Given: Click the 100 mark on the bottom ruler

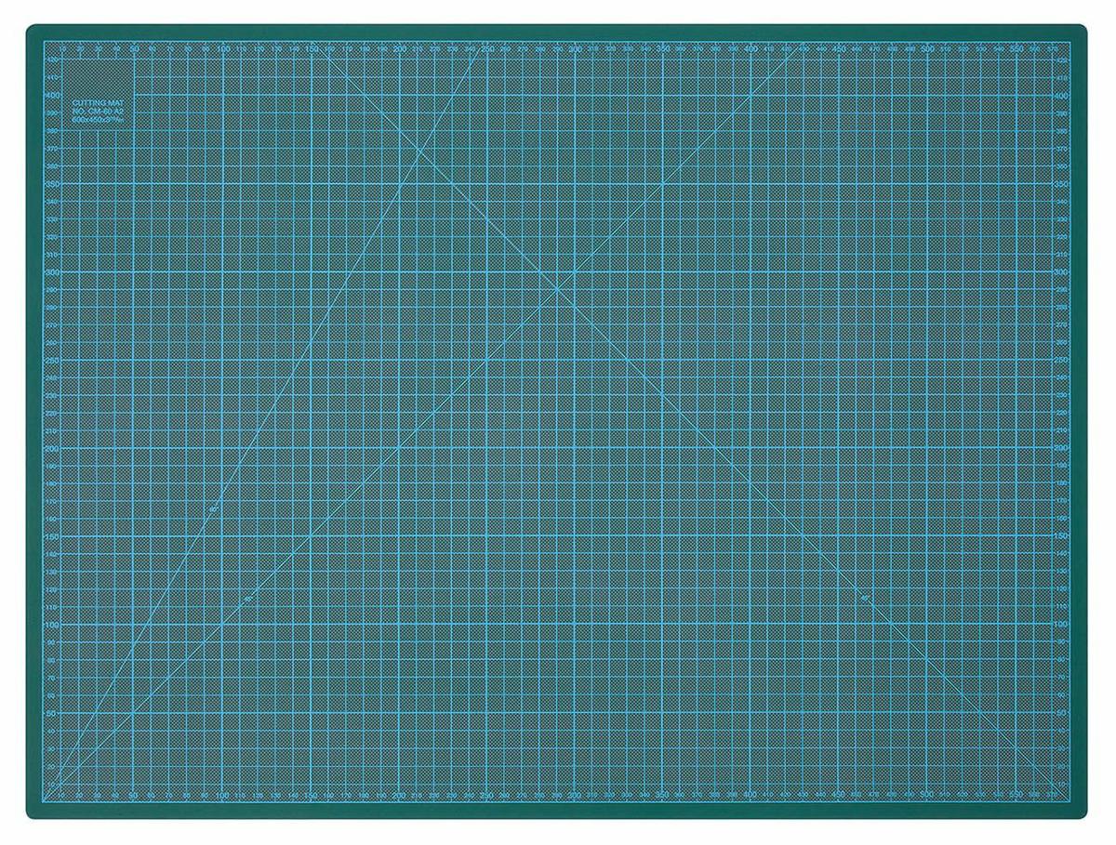Looking at the screenshot, I should pyautogui.click(x=224, y=796).
